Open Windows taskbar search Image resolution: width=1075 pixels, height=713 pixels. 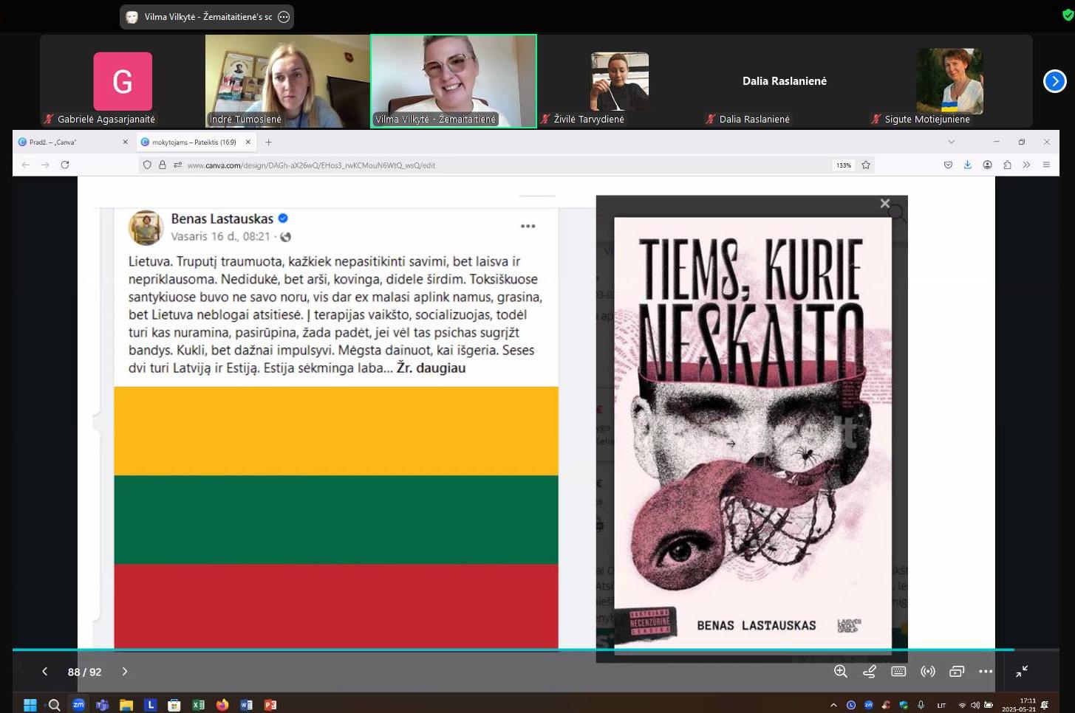[54, 705]
